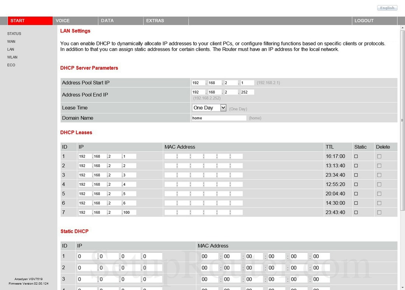Viewport: 405px width, 290px height.
Task: Open the VOICE tab
Action: [75, 21]
